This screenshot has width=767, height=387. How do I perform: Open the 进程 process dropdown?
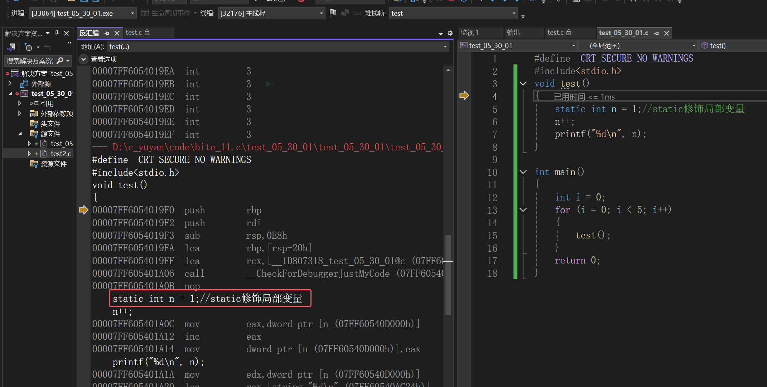[x=132, y=13]
